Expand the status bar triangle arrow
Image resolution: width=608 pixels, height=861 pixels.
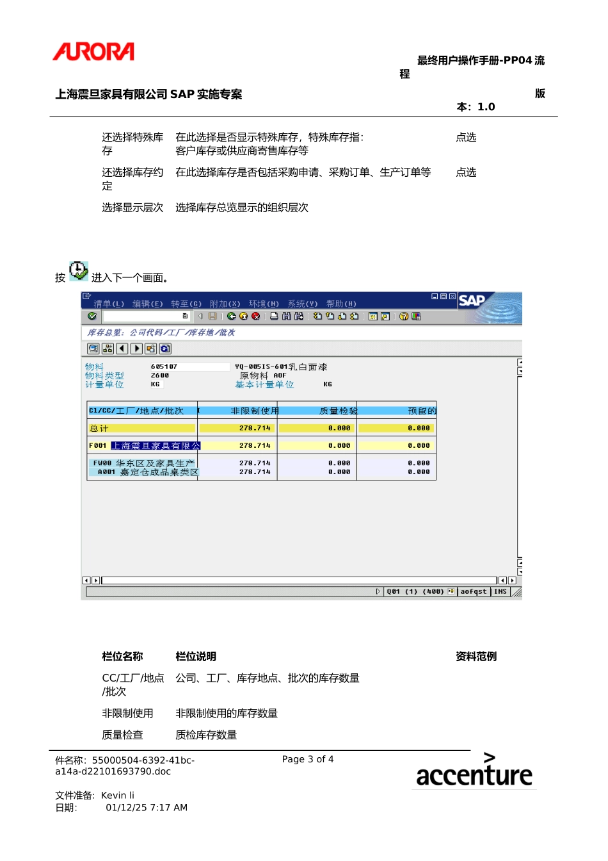(378, 592)
